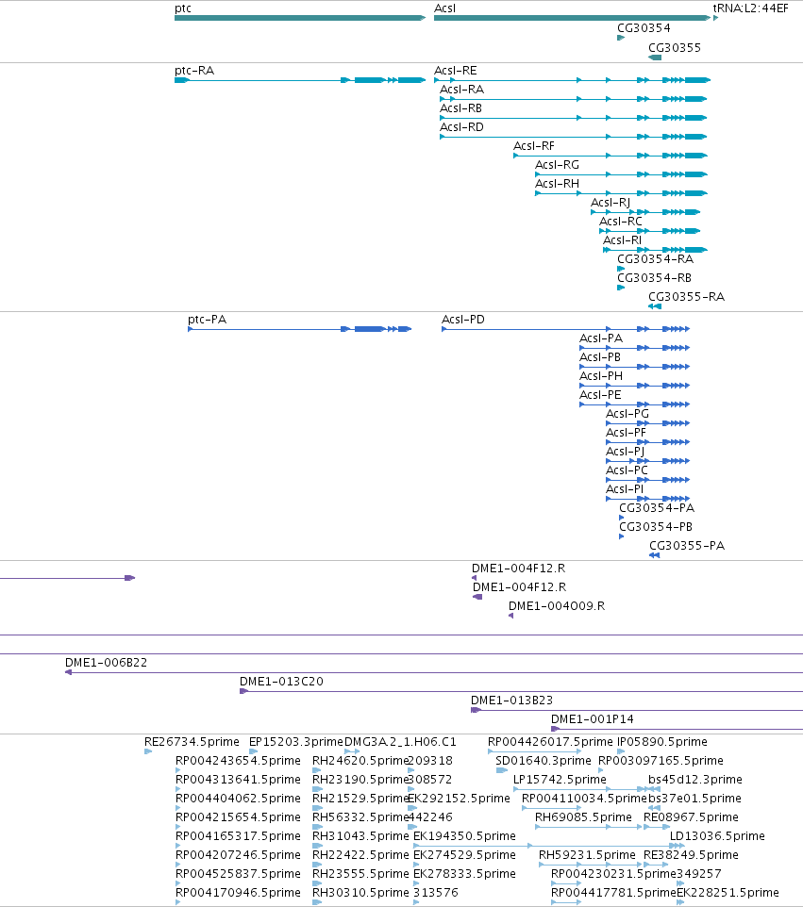Click the Acsl-PJ protein label
The width and height of the screenshot is (803, 907).
(625, 452)
